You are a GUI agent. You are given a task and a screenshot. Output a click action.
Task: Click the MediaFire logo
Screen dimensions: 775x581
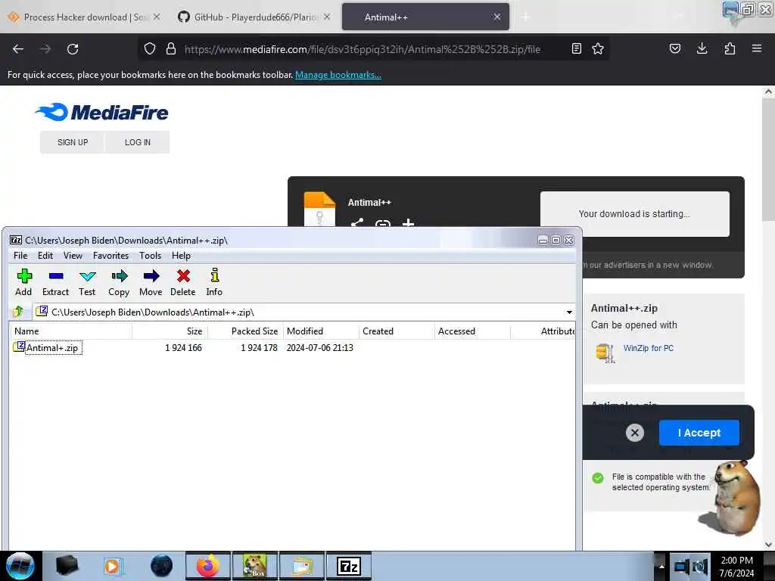101,112
